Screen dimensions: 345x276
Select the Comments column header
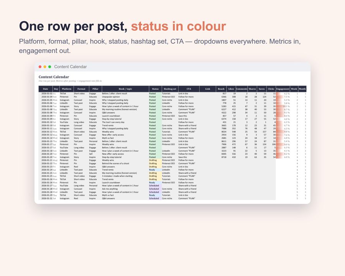(242, 89)
